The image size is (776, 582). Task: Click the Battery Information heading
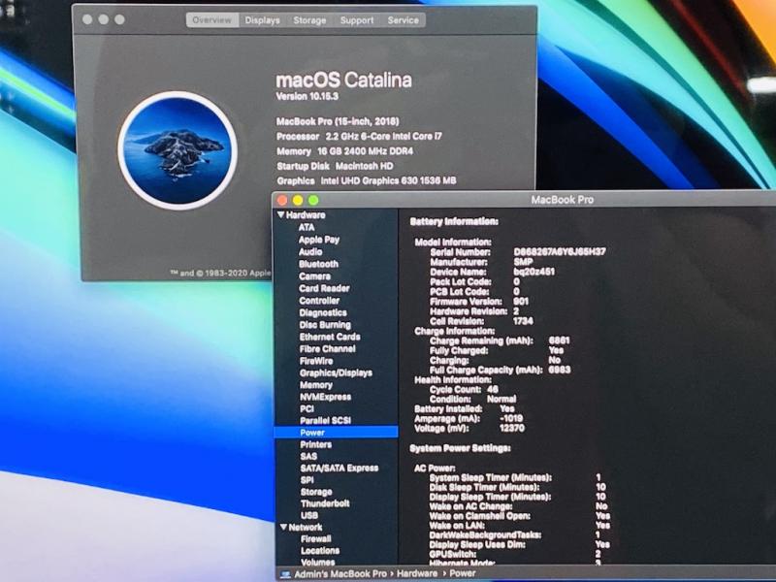coord(454,222)
